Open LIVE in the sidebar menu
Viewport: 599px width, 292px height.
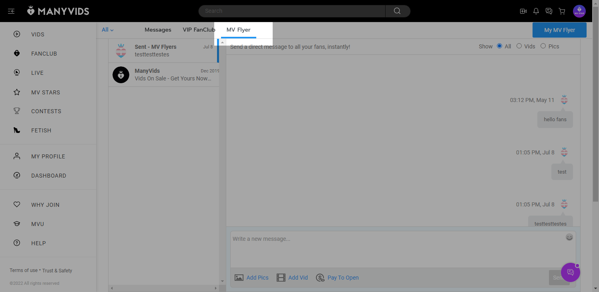(37, 73)
